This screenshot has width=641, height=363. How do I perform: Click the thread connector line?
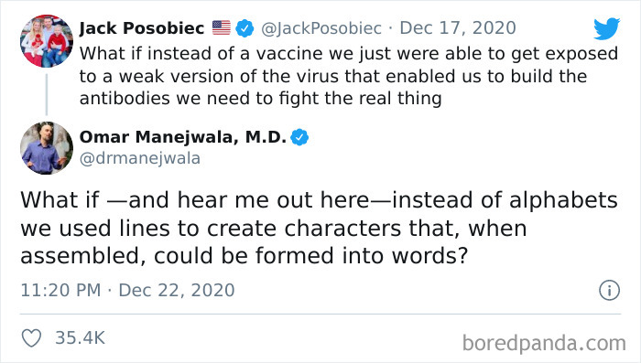(46, 95)
